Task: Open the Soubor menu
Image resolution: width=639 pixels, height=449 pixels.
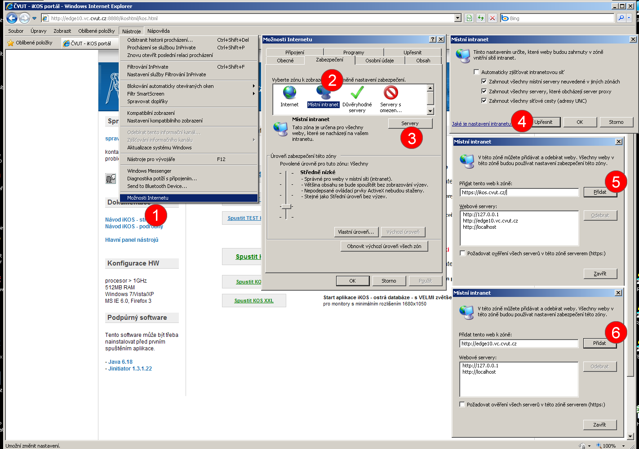Action: click(16, 31)
